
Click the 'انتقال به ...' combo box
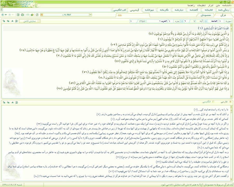tap(66, 15)
